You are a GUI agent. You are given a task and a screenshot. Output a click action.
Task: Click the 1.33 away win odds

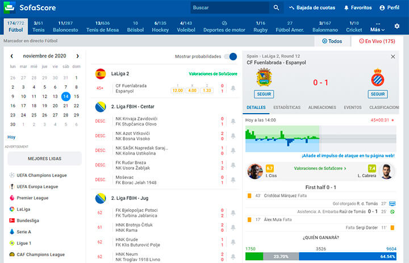[207, 90]
